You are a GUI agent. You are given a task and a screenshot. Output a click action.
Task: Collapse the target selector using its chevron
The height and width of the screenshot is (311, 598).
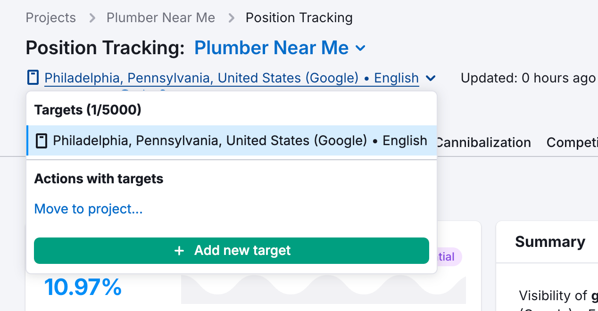pos(431,78)
